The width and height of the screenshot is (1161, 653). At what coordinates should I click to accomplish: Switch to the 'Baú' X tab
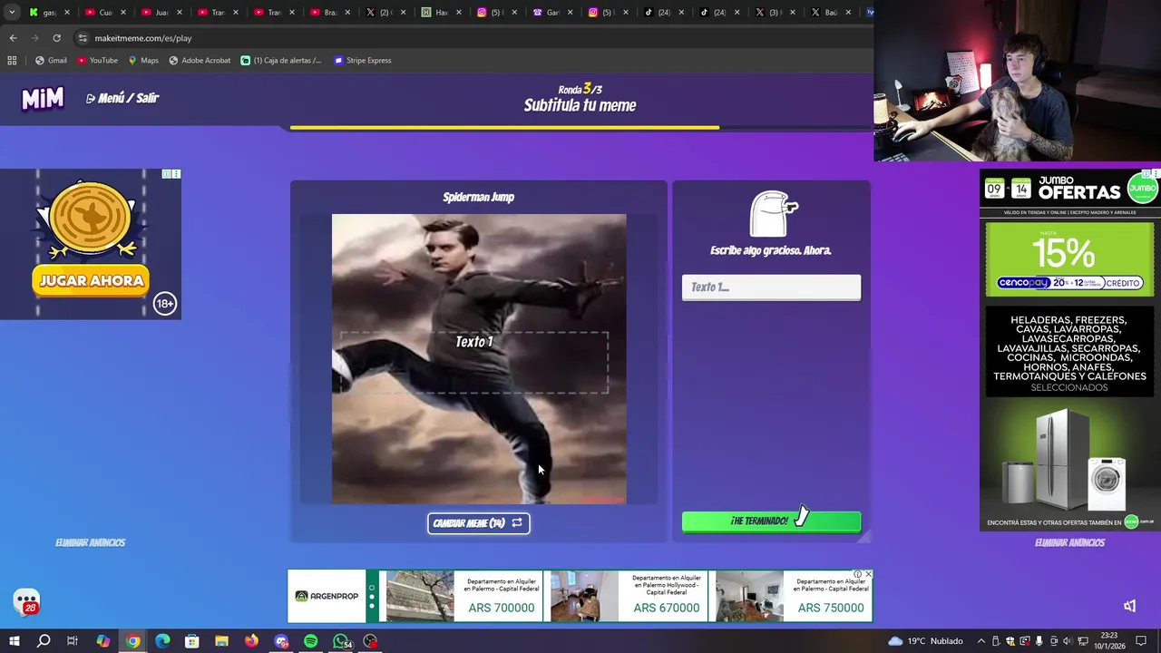[x=830, y=13]
